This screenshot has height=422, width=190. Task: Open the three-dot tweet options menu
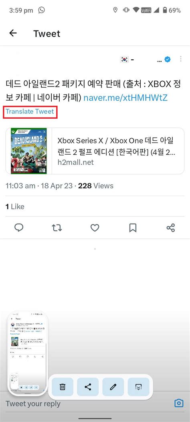coord(181,59)
